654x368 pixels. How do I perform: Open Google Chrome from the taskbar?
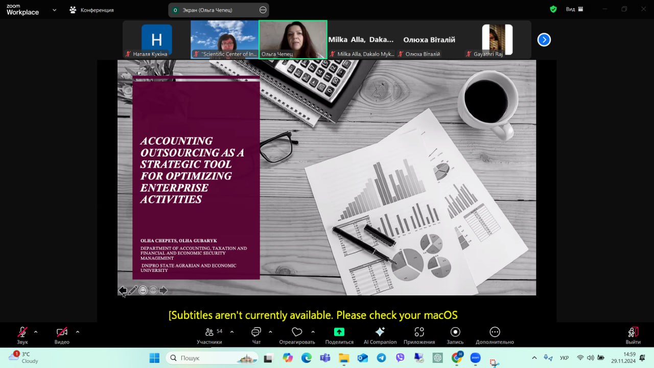tap(457, 358)
